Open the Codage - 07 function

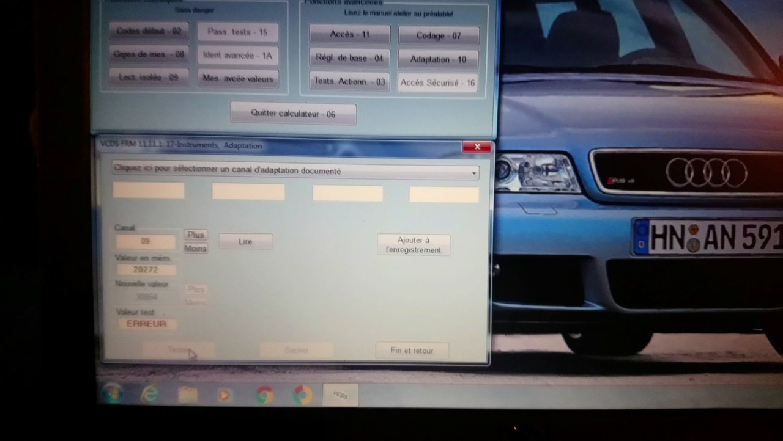click(x=439, y=36)
